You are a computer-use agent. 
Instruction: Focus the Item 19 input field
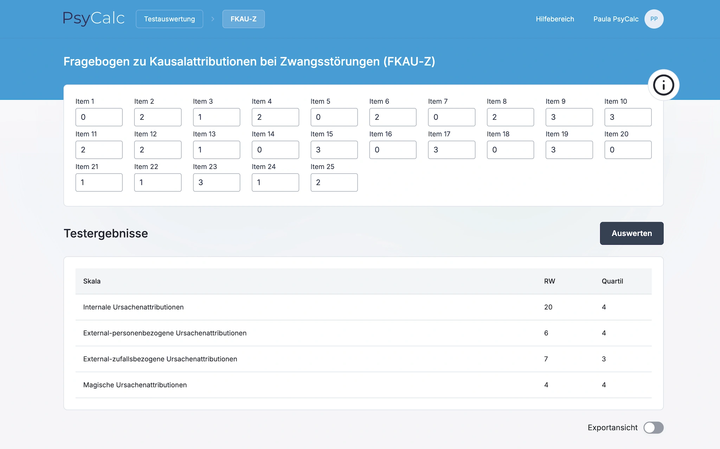tap(569, 150)
